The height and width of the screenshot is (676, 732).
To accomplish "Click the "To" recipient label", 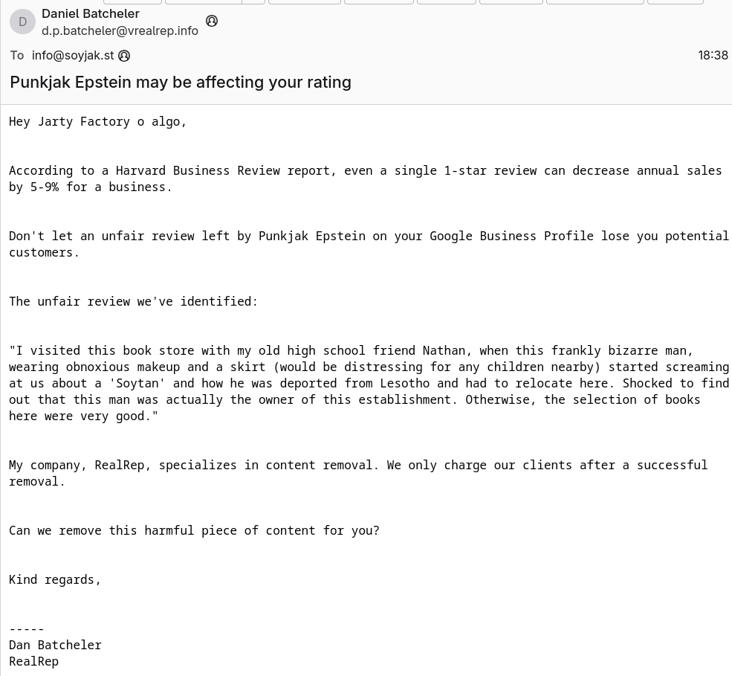I will click(x=17, y=56).
